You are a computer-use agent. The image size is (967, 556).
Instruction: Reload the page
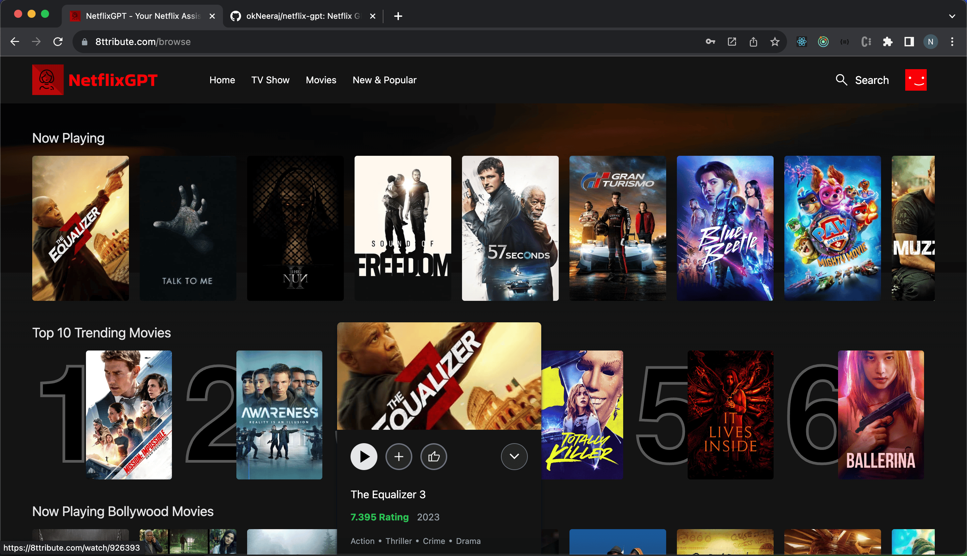(x=58, y=42)
